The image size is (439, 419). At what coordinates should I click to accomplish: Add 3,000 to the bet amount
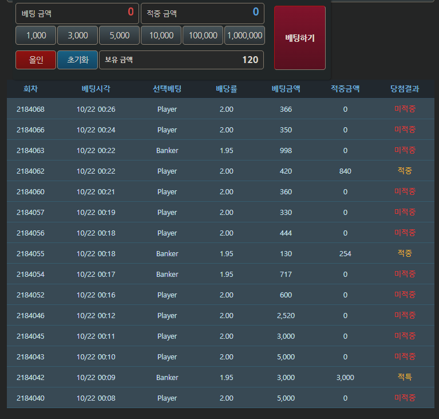[77, 36]
